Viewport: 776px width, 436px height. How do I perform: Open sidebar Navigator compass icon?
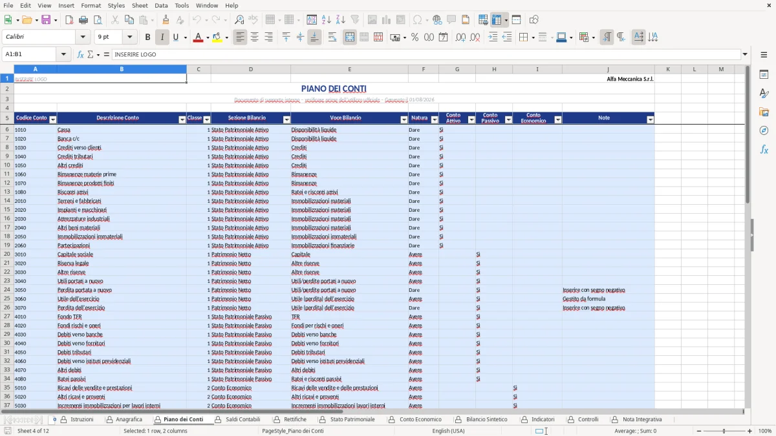tap(764, 131)
